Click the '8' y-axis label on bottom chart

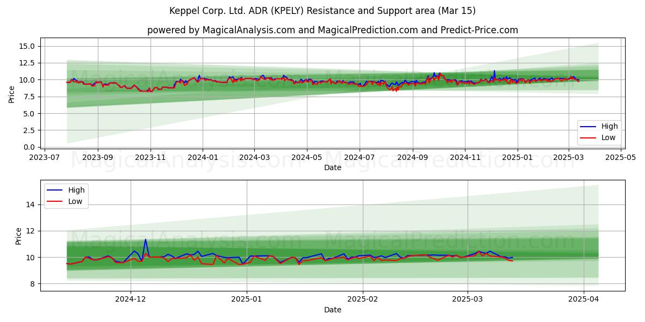(x=34, y=284)
